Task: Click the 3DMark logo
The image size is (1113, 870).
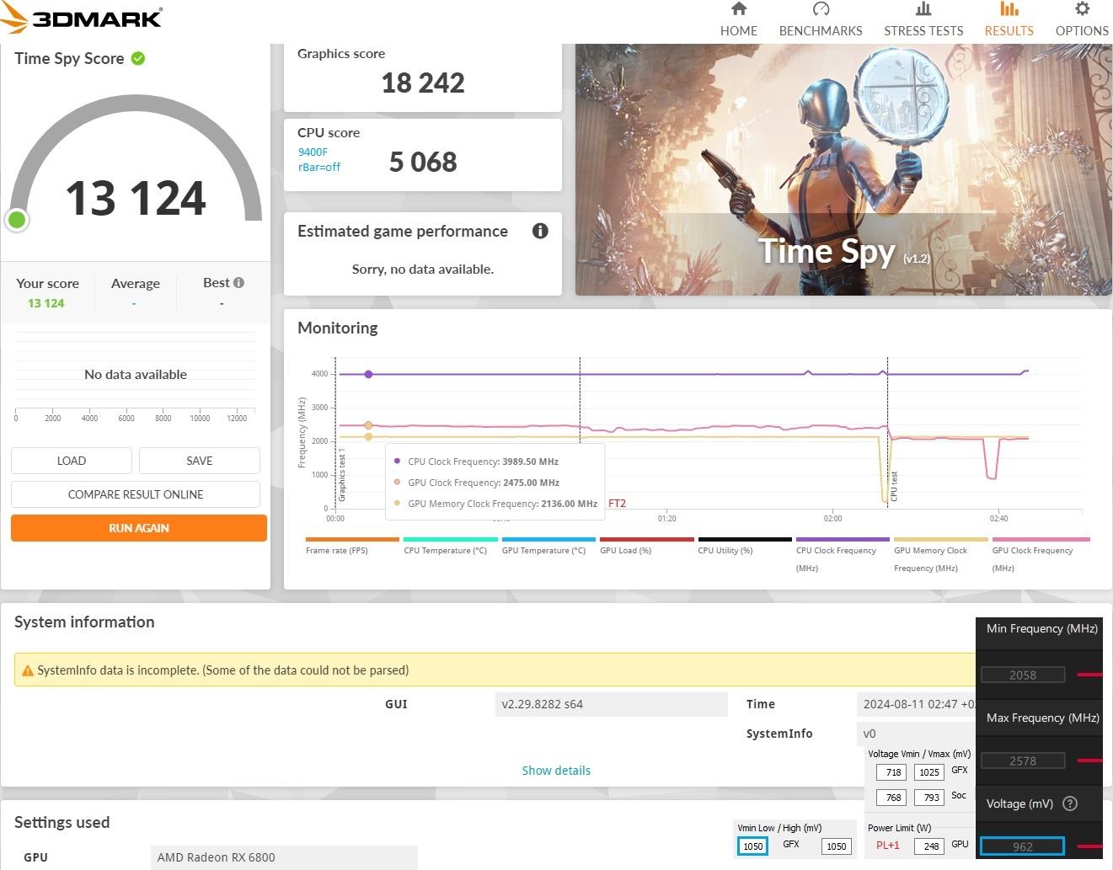Action: coord(82,17)
